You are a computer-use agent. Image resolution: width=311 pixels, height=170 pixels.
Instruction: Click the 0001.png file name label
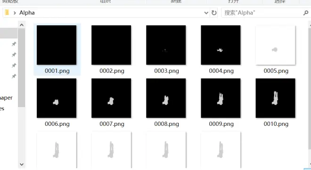[x=57, y=71]
